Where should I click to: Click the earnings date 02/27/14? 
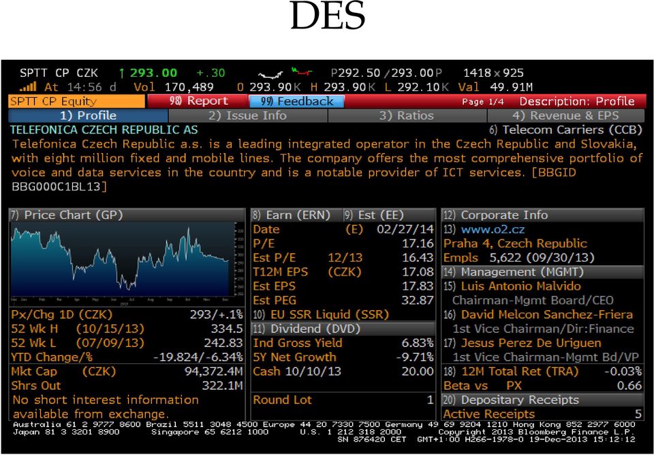click(x=405, y=229)
